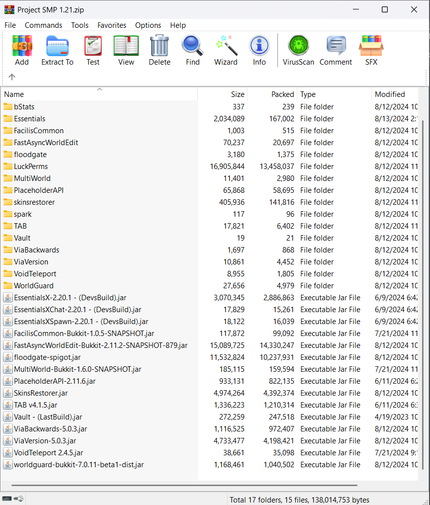Select PlaceholderAPI-2.11.6.jar
430x505 pixels.
pos(209,381)
